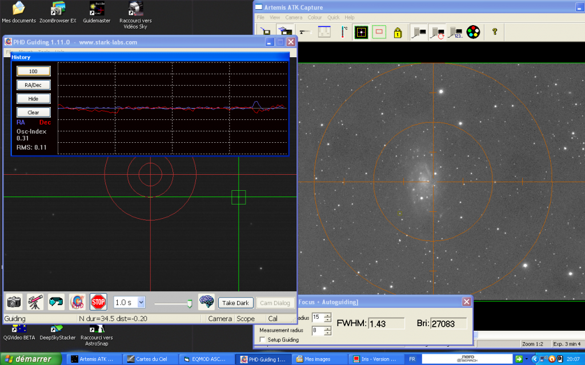Viewport: 585px width, 365px height.
Task: Click the camera connect icon in PHD Guiding
Action: point(14,302)
